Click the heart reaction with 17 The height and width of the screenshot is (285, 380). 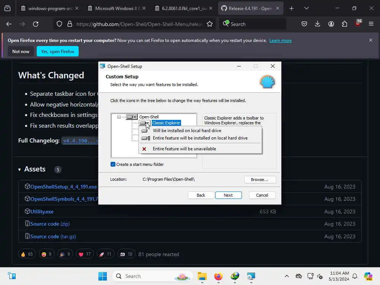[x=85, y=254]
